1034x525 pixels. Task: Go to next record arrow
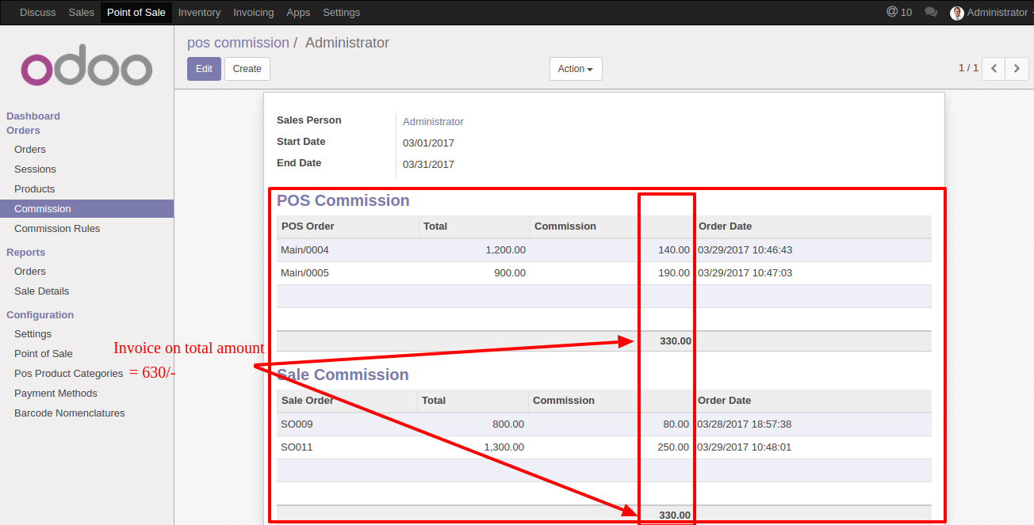click(1017, 69)
